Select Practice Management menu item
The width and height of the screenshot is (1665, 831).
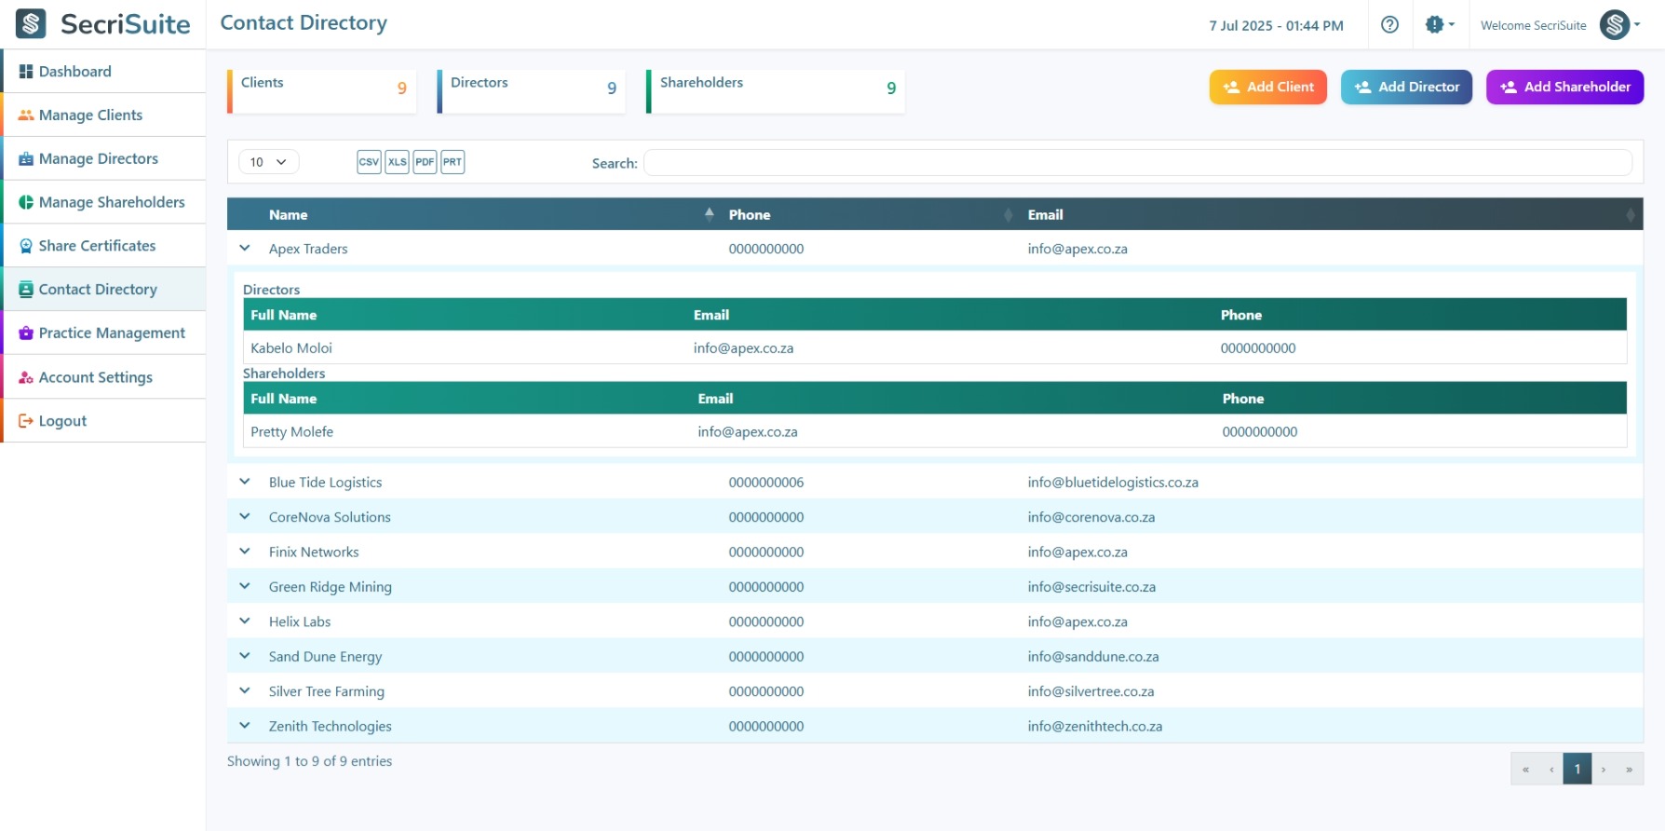pyautogui.click(x=103, y=334)
